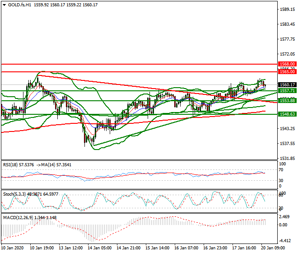The width and height of the screenshot is (298, 253).
Task: Select the GOLD.fs,H1 chart title text
Action: (19, 5)
